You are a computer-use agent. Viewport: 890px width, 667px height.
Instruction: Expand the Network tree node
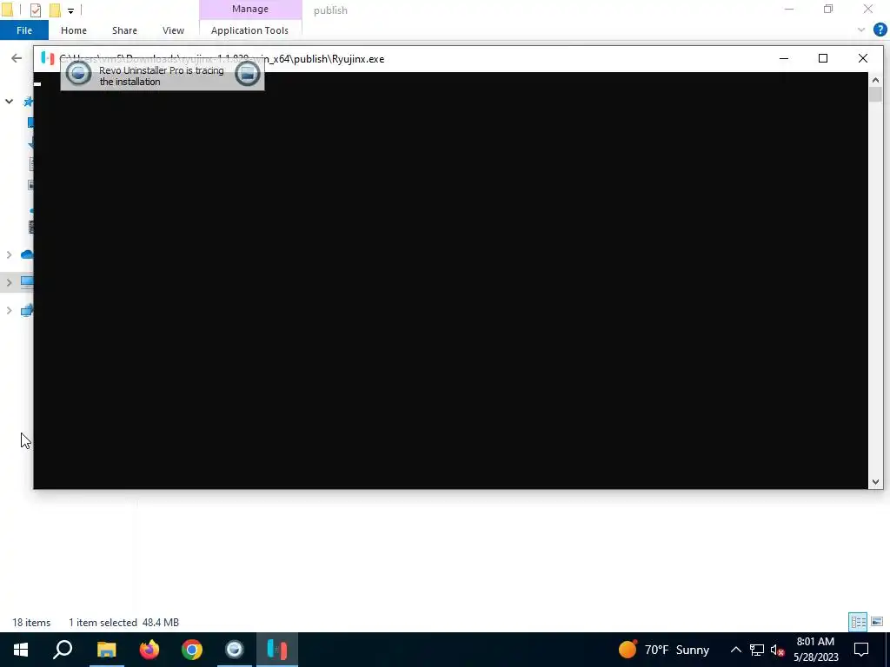[x=9, y=310]
